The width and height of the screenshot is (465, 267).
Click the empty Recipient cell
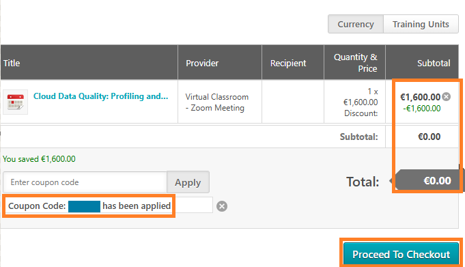pyautogui.click(x=293, y=102)
